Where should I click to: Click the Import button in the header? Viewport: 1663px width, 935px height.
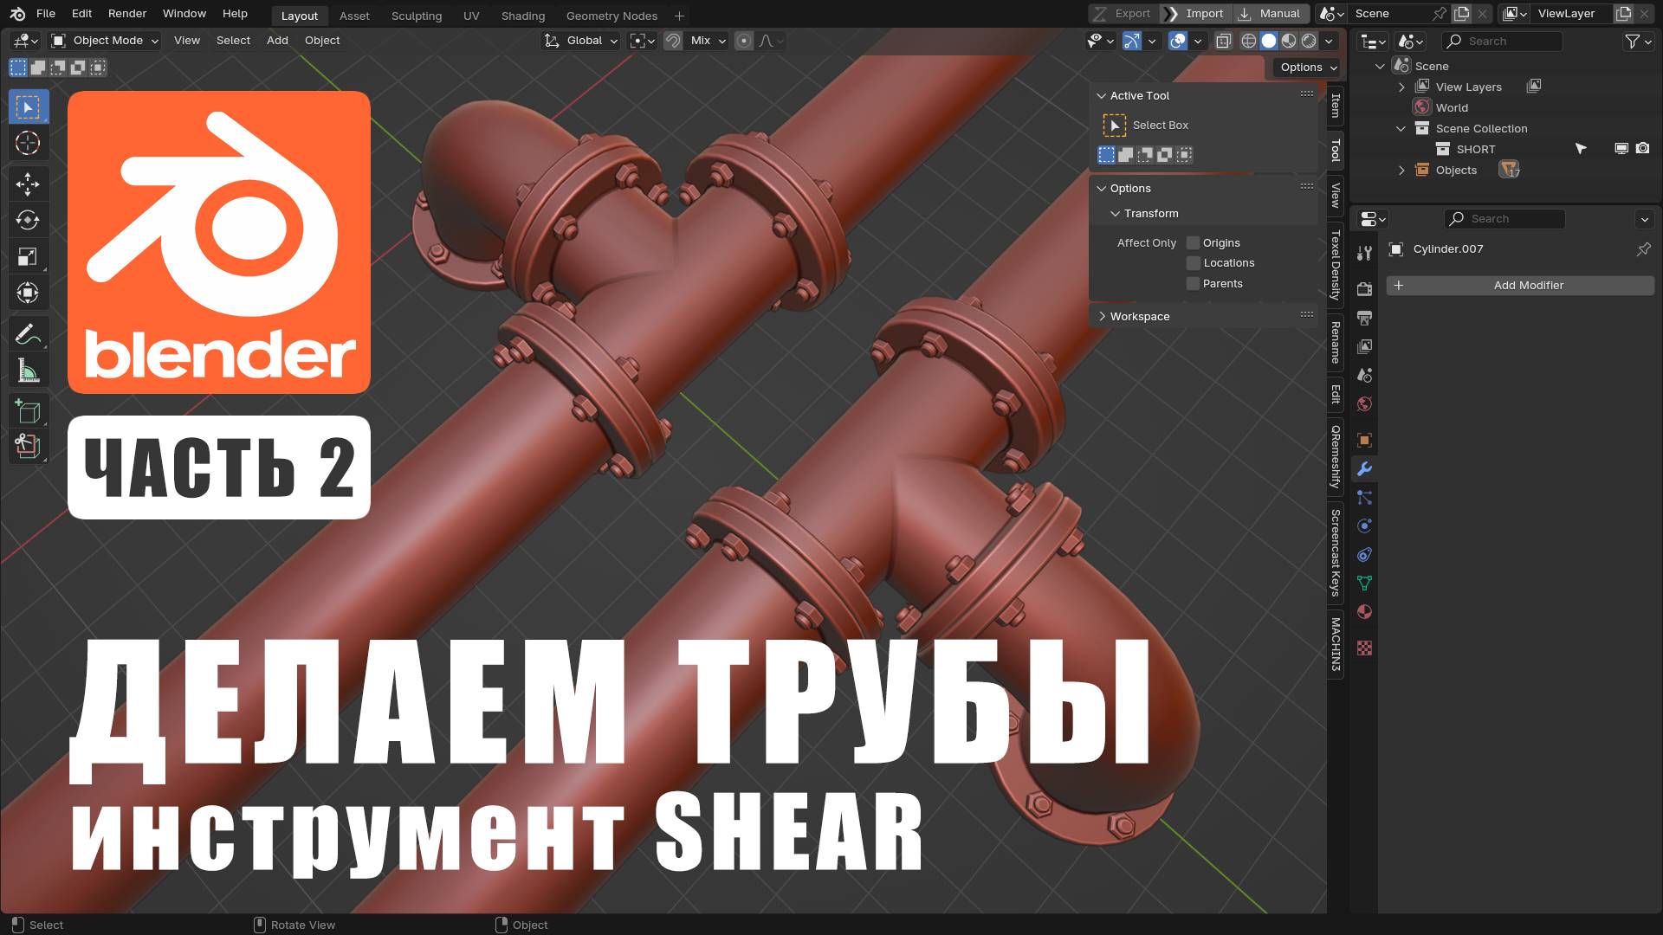1202,13
